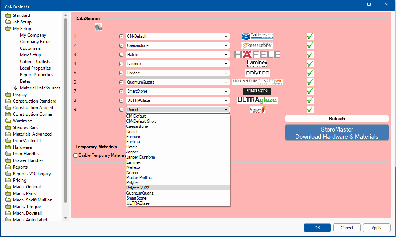The width and height of the screenshot is (396, 237).
Task: Uncheck the Caesarstone datasource checkbox
Action: tap(121, 45)
